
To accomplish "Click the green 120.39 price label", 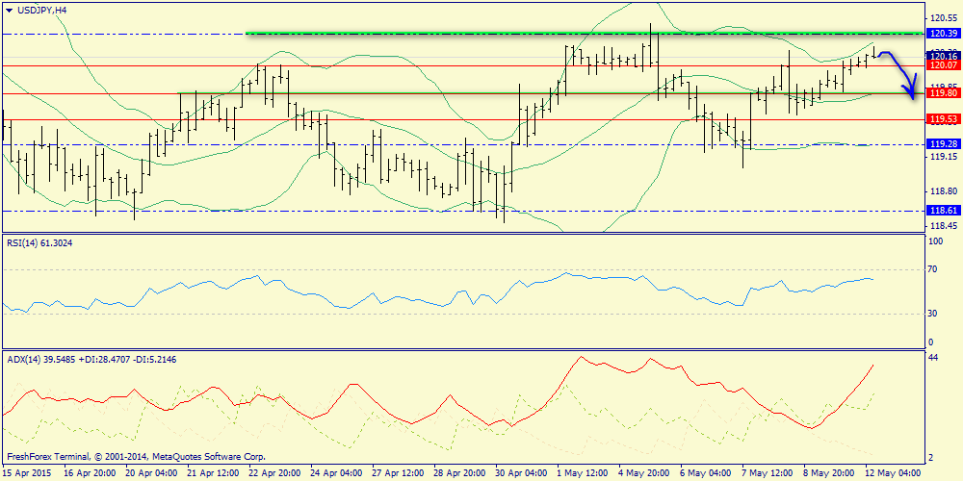I will (x=942, y=34).
